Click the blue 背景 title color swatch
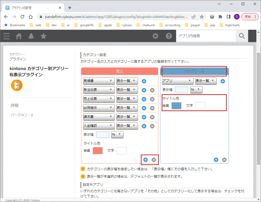Image resolution: width=261 pixels, height=202 pixels. click(x=176, y=105)
